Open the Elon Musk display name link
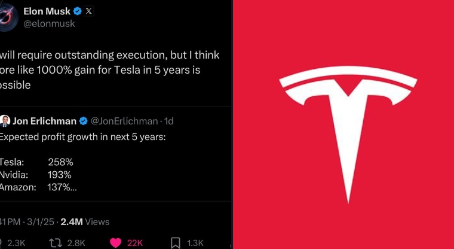The image size is (454, 249). (48, 11)
